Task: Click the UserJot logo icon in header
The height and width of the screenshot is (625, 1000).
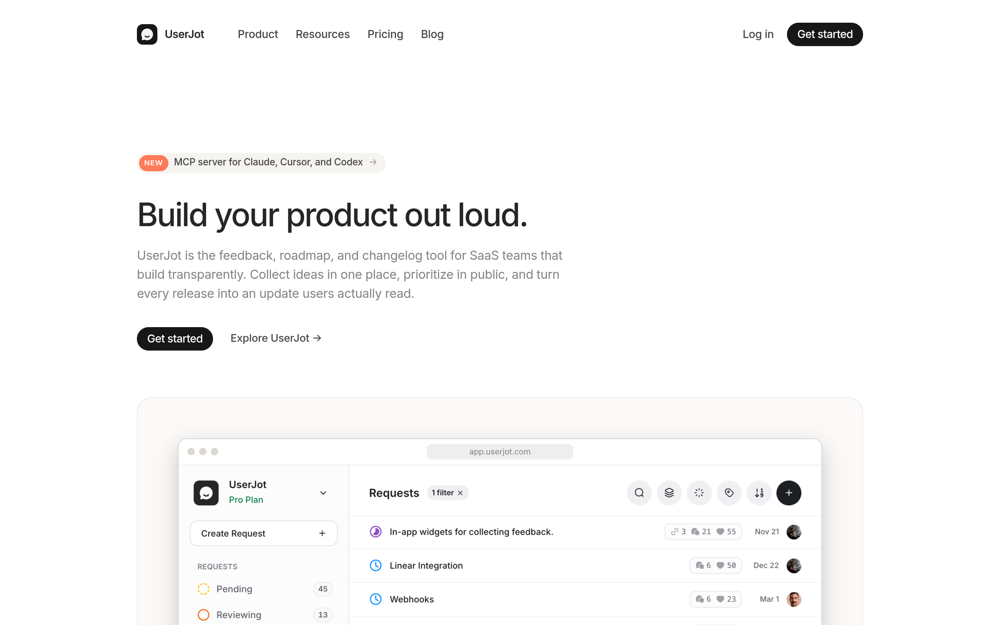Action: point(147,34)
